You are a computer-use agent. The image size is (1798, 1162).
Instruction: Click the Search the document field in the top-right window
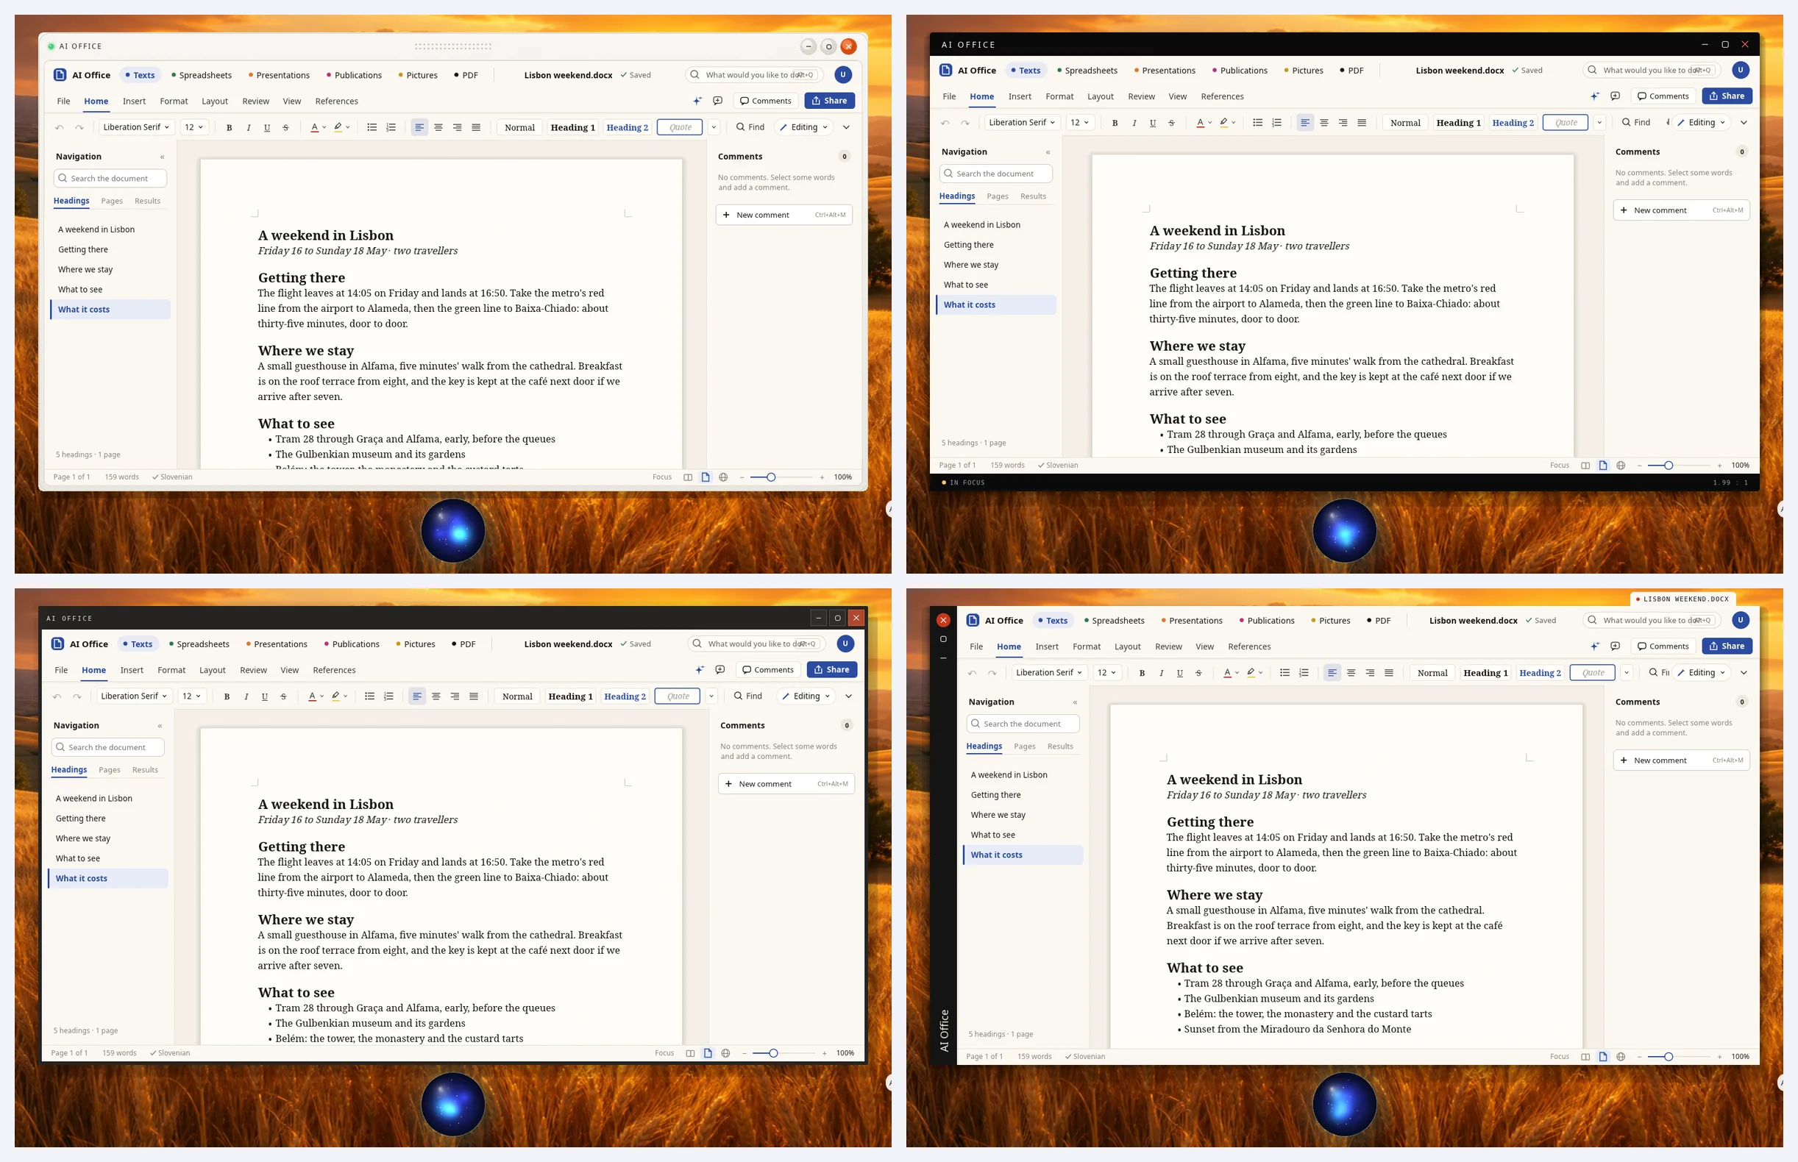click(995, 174)
